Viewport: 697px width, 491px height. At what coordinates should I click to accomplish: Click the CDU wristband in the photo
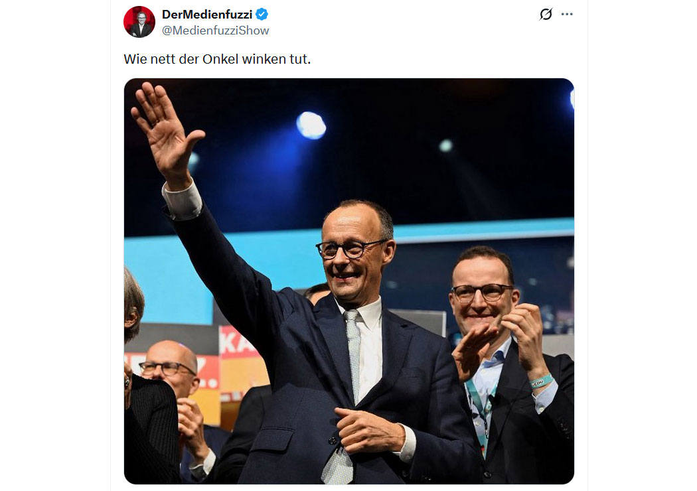pyautogui.click(x=540, y=382)
